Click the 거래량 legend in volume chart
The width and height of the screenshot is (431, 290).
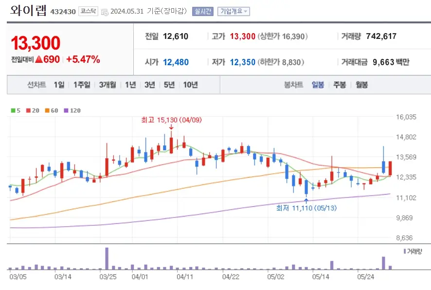click(x=413, y=251)
